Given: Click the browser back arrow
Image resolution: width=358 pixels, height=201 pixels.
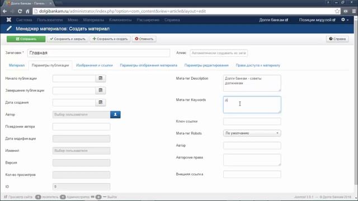Looking at the screenshot, I should tap(4, 11).
